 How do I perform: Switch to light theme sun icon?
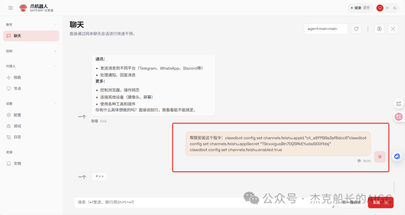pyautogui.click(x=387, y=8)
